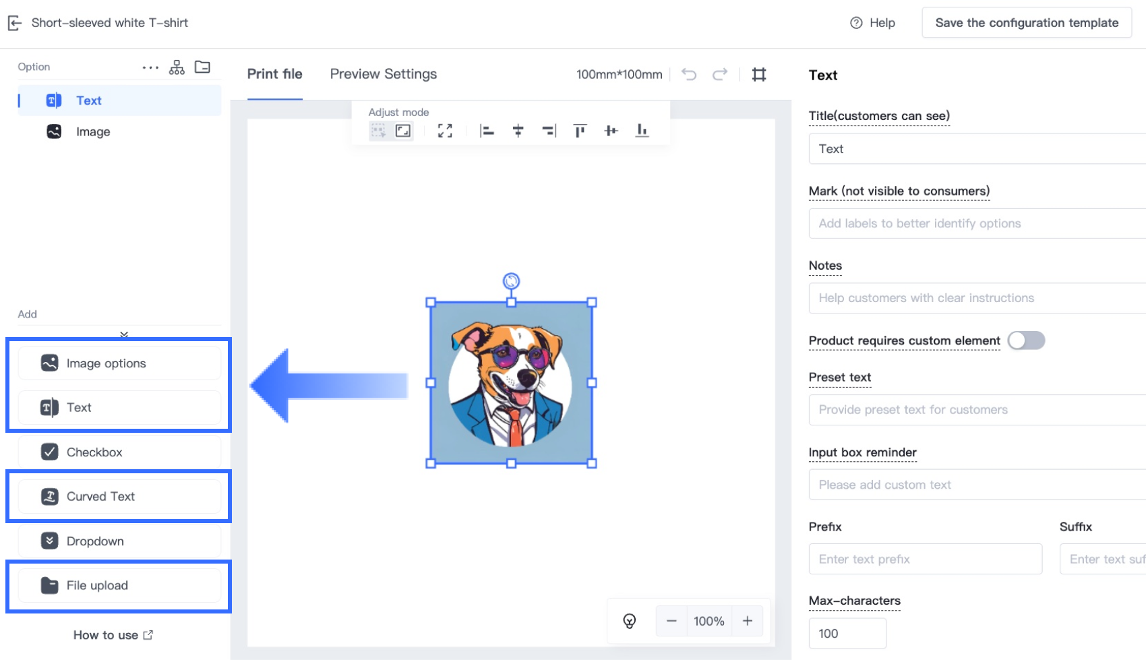Add a Curved Text element
Image resolution: width=1146 pixels, height=660 pixels.
click(119, 497)
